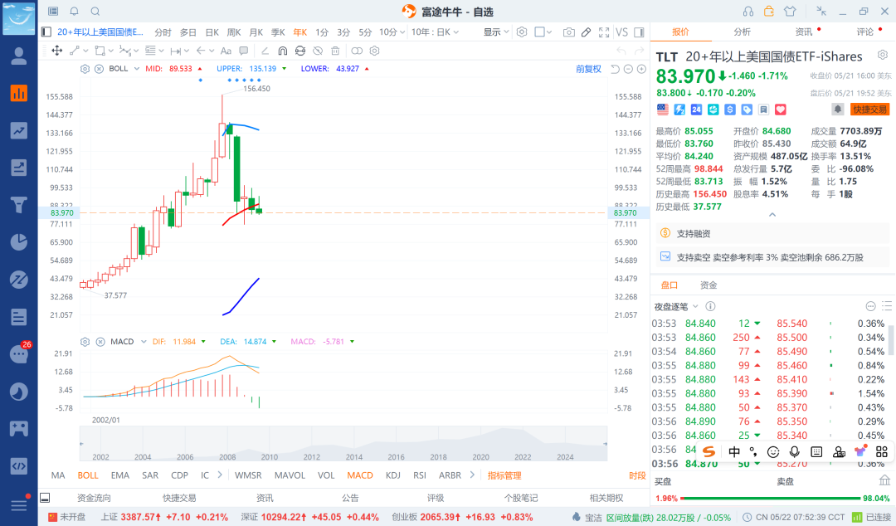Screen dimensions: 896x526
Task: Open quote panel settings gear
Action: [883, 55]
